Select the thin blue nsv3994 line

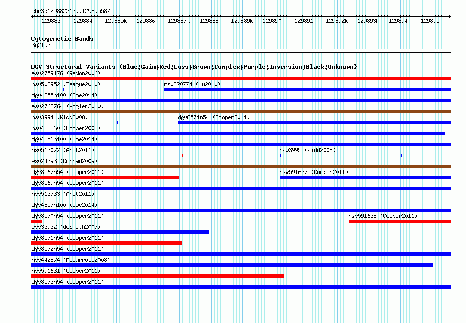74,122
